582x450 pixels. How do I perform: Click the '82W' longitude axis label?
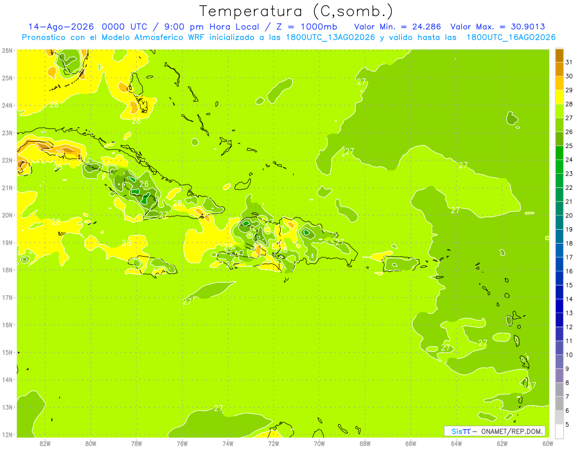[x=45, y=443]
